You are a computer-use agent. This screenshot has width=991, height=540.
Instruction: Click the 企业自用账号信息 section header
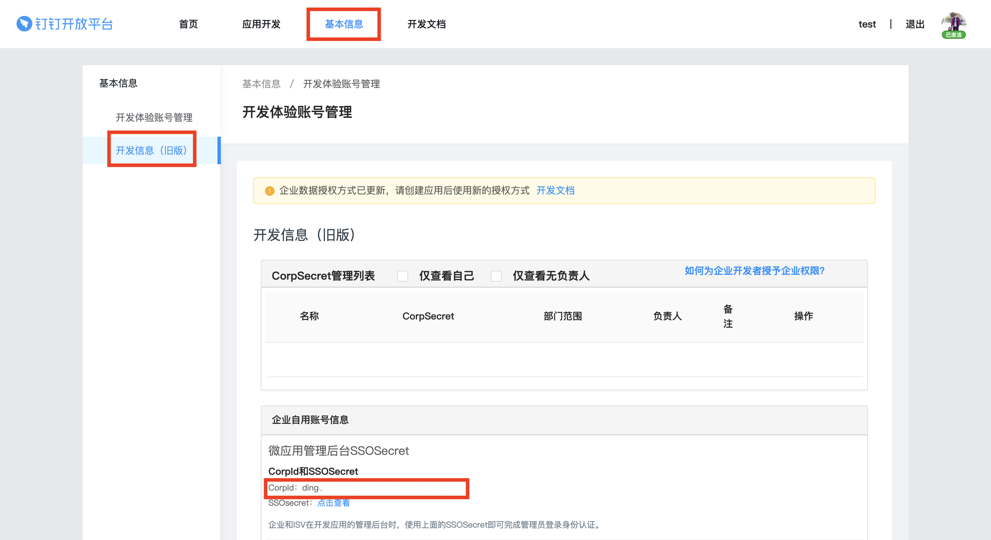[x=310, y=420]
